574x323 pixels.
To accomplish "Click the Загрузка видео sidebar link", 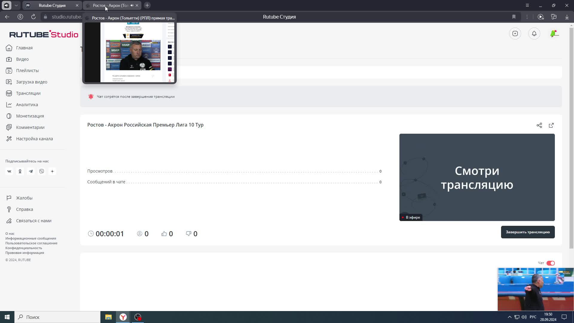I will (x=31, y=82).
